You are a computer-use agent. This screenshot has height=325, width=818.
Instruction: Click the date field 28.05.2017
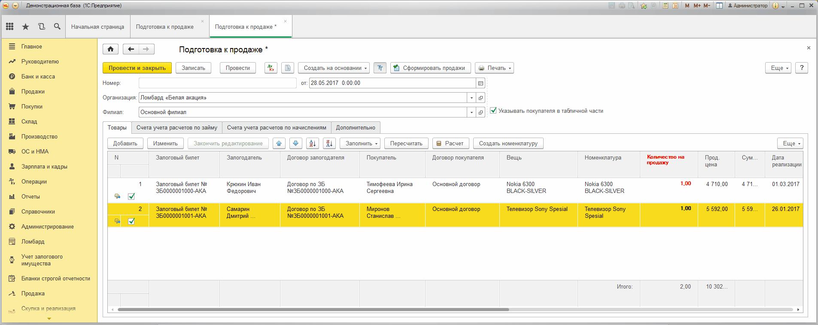(x=392, y=83)
